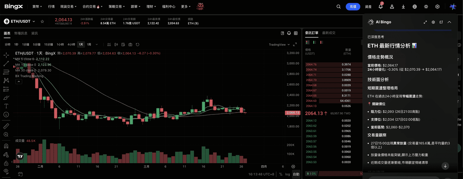Select the crosshair cursor drawing tool

[x=6, y=55]
